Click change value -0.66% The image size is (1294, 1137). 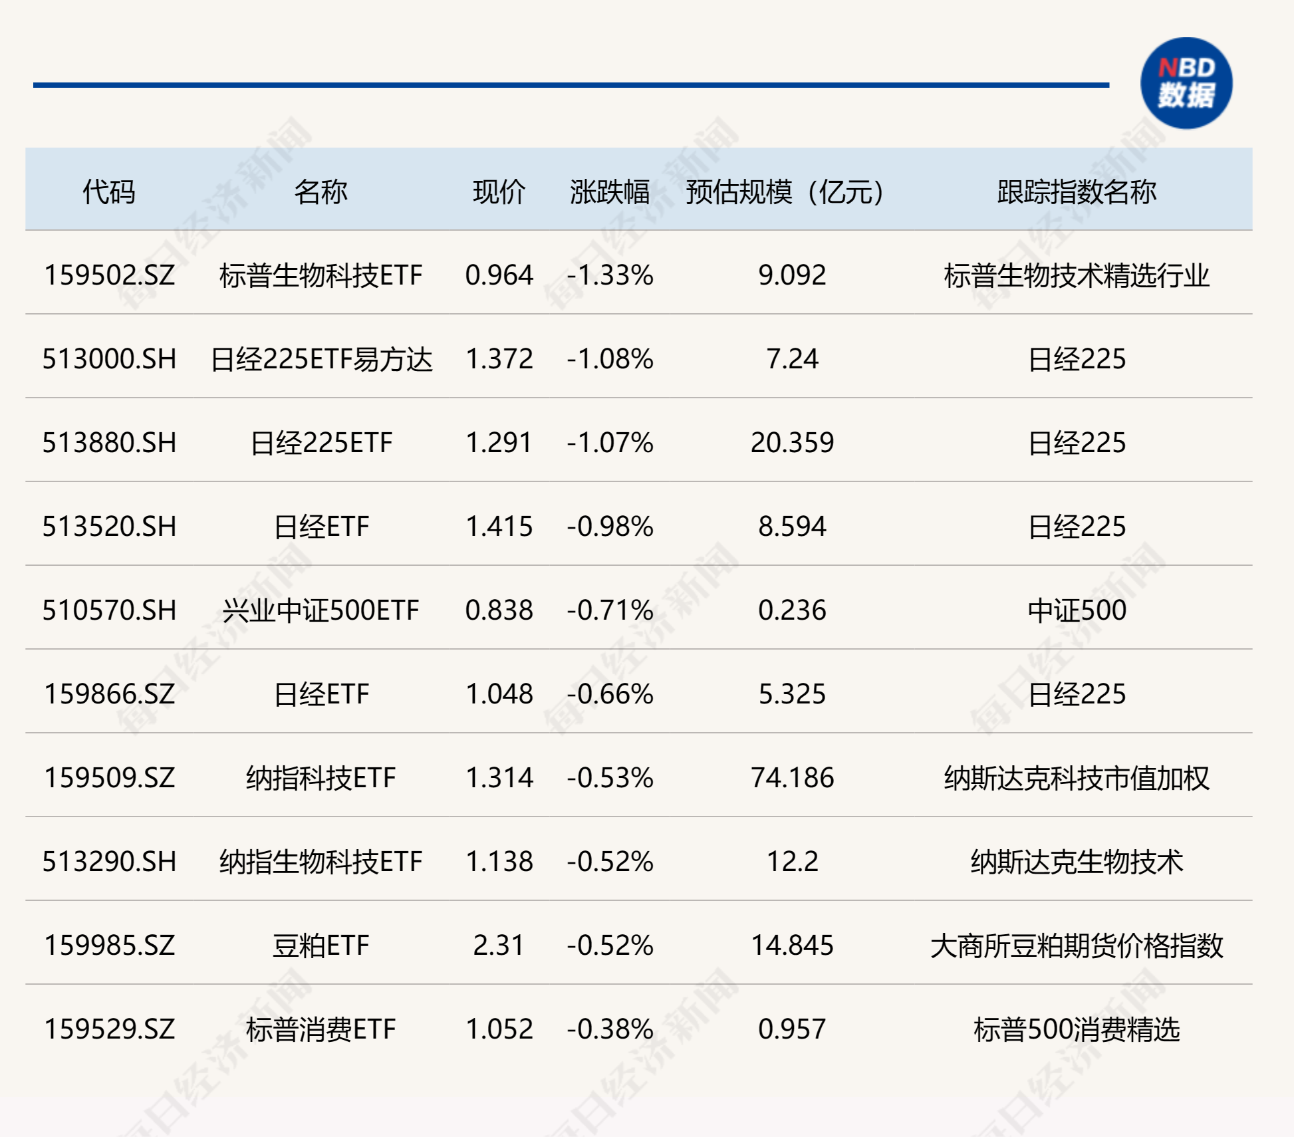click(610, 694)
